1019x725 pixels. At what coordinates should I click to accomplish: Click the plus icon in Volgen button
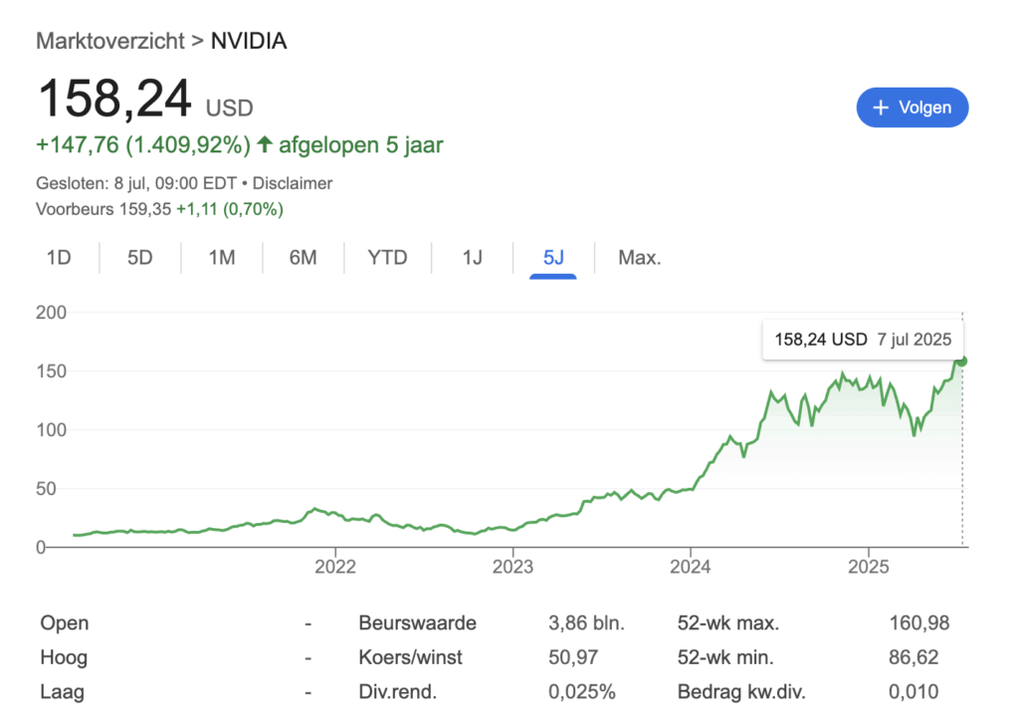point(880,108)
